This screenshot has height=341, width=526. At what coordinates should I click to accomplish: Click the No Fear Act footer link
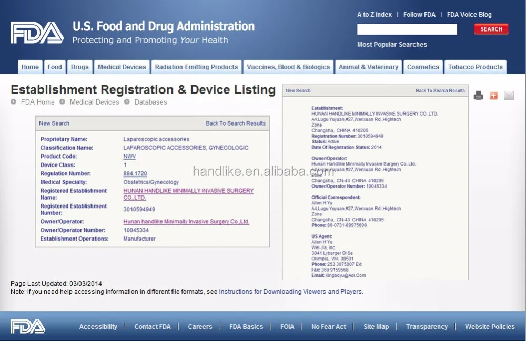click(328, 327)
